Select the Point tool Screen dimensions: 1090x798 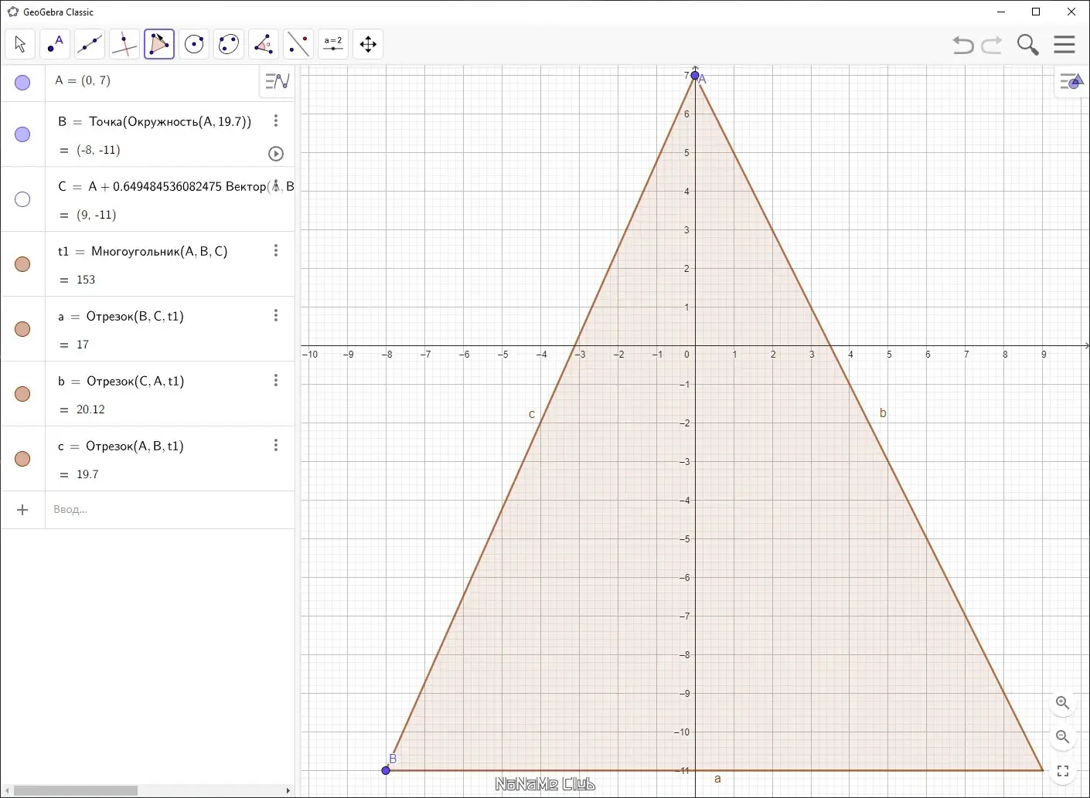tap(55, 44)
